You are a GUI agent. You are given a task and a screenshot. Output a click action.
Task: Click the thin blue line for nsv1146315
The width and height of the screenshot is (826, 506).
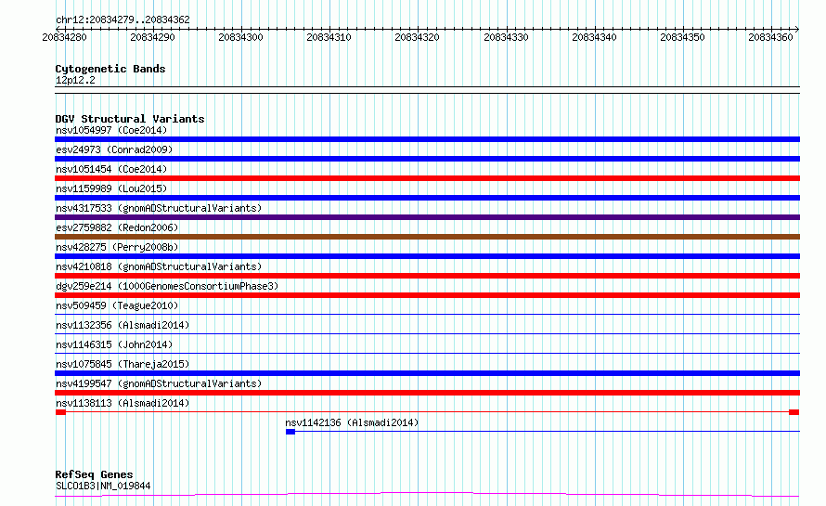click(x=427, y=354)
